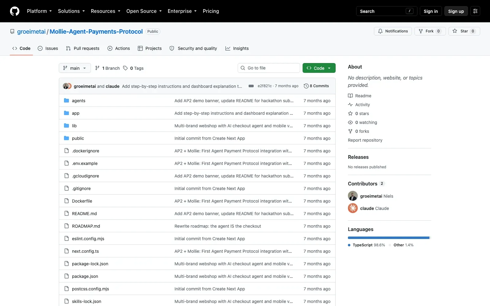Click the fork icon beside 0 forks

pyautogui.click(x=350, y=131)
